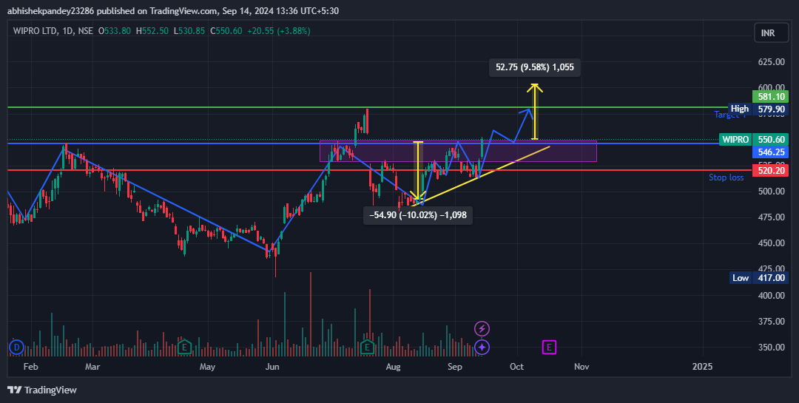Image resolution: width=799 pixels, height=403 pixels.
Task: Click the Low 417.00 price label
Action: point(759,278)
